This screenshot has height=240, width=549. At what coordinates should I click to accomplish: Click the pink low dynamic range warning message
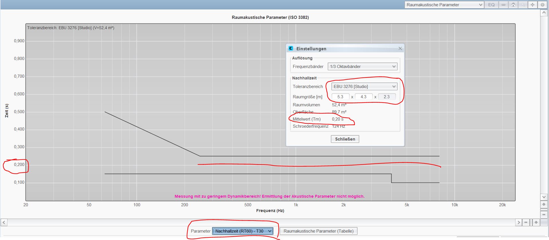(x=270, y=196)
